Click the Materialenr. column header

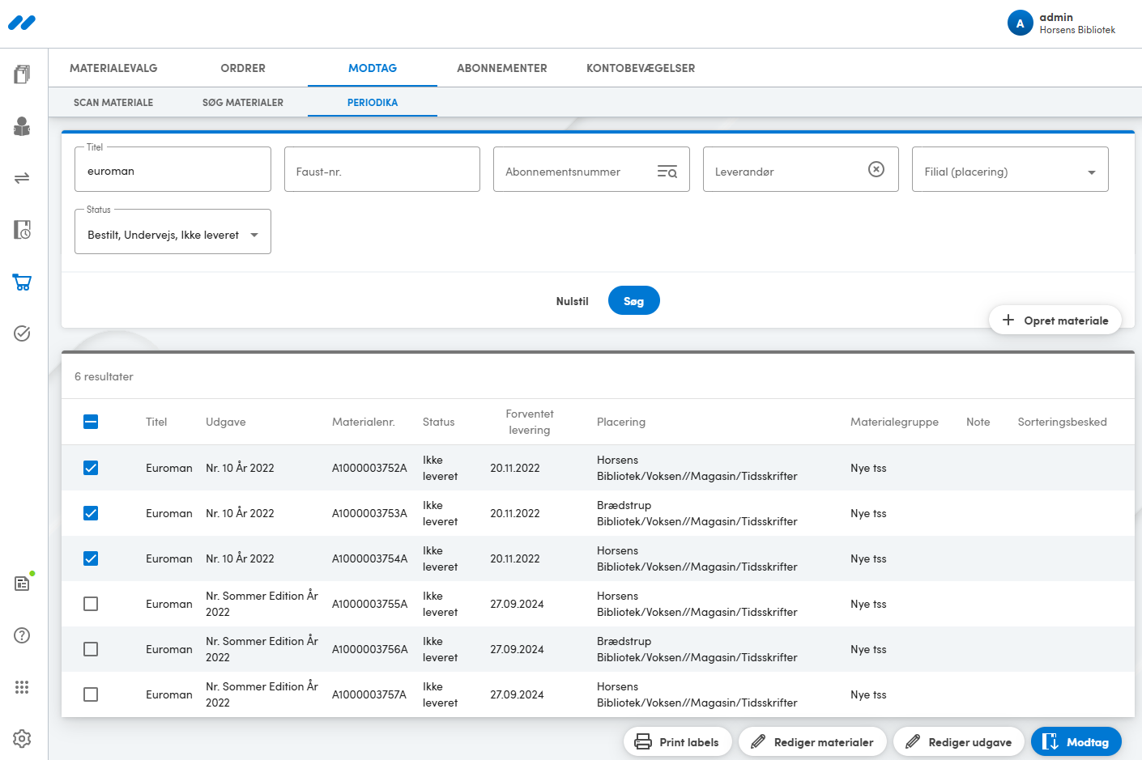[x=364, y=422]
